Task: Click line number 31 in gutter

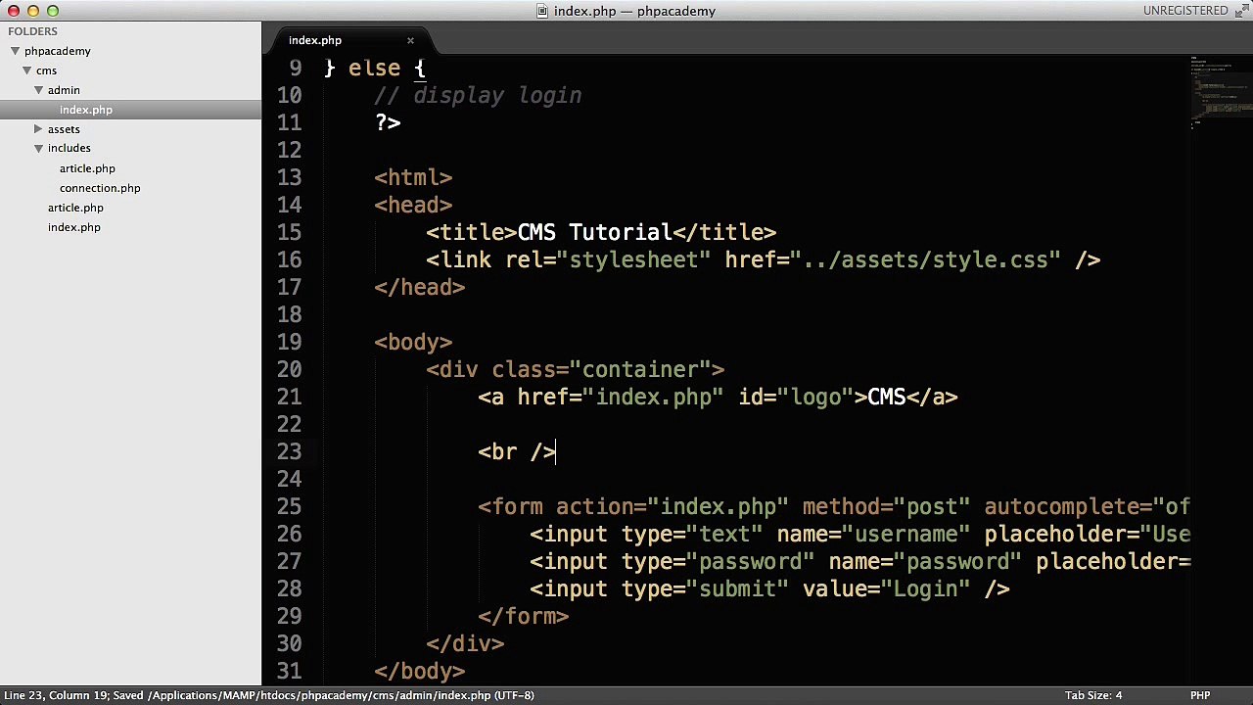Action: 289,671
